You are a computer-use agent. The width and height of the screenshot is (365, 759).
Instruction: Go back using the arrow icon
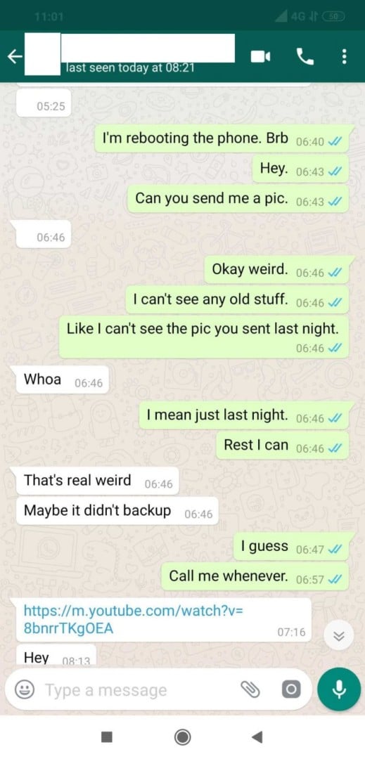[x=15, y=57]
